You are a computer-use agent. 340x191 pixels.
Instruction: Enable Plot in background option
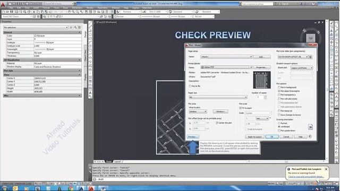279,87
